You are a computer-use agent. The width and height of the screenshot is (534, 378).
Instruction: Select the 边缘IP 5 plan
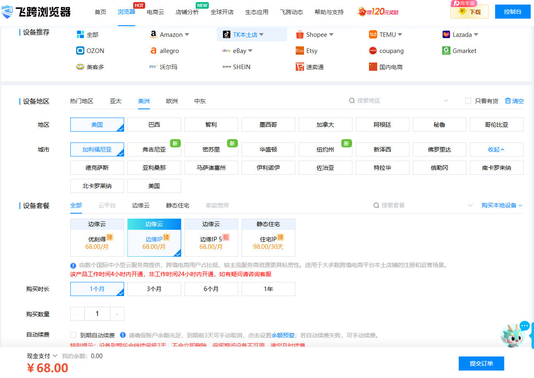[211, 238]
